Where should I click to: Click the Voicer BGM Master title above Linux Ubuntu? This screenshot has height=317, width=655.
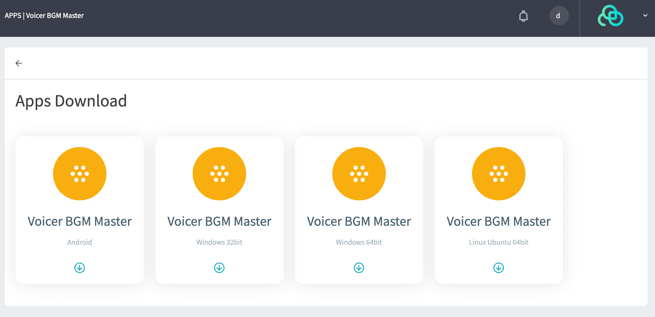pyautogui.click(x=498, y=221)
